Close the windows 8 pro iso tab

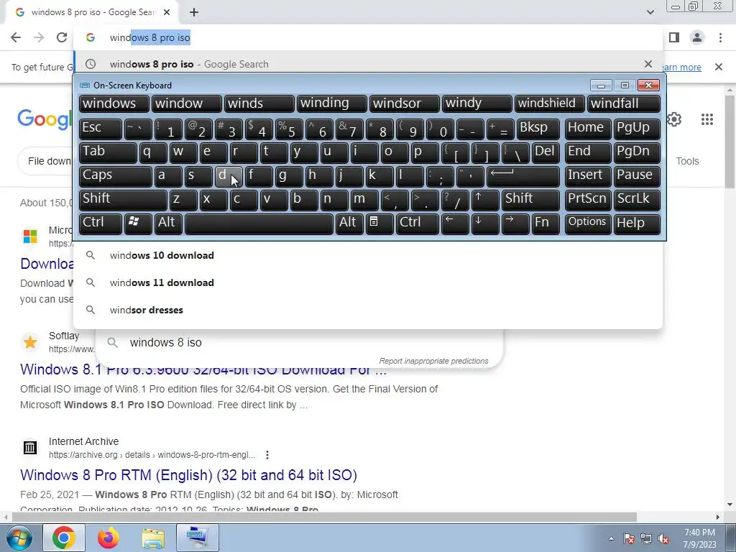click(x=167, y=13)
